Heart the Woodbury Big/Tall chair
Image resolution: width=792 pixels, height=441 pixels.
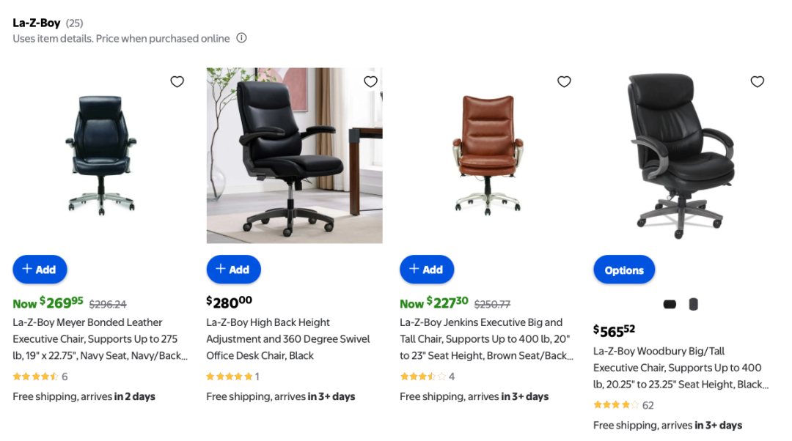tap(758, 81)
